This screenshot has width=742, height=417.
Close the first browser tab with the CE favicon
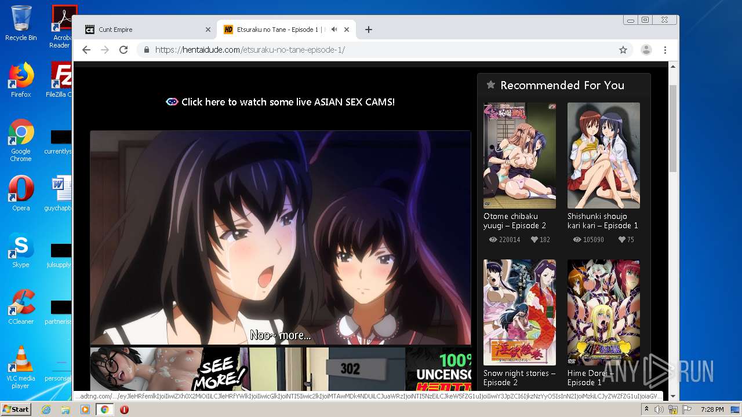[x=208, y=30]
